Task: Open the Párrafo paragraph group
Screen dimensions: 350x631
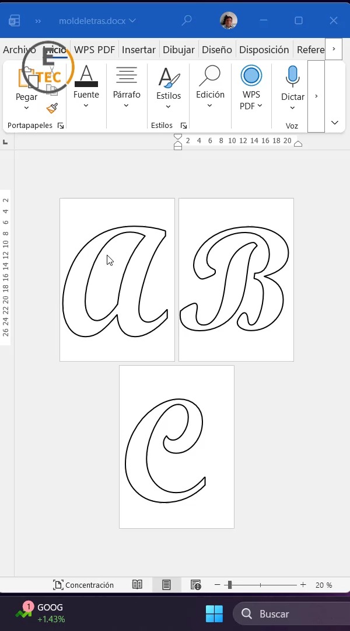Action: coord(127,87)
